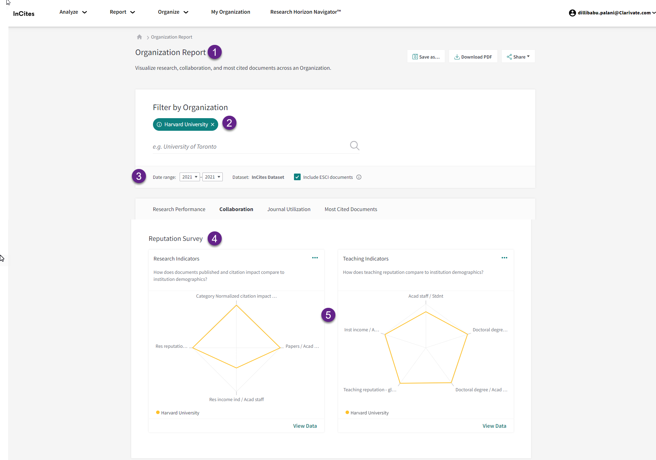Click the Res reputatio… axis label
Image resolution: width=656 pixels, height=460 pixels.
[172, 346]
